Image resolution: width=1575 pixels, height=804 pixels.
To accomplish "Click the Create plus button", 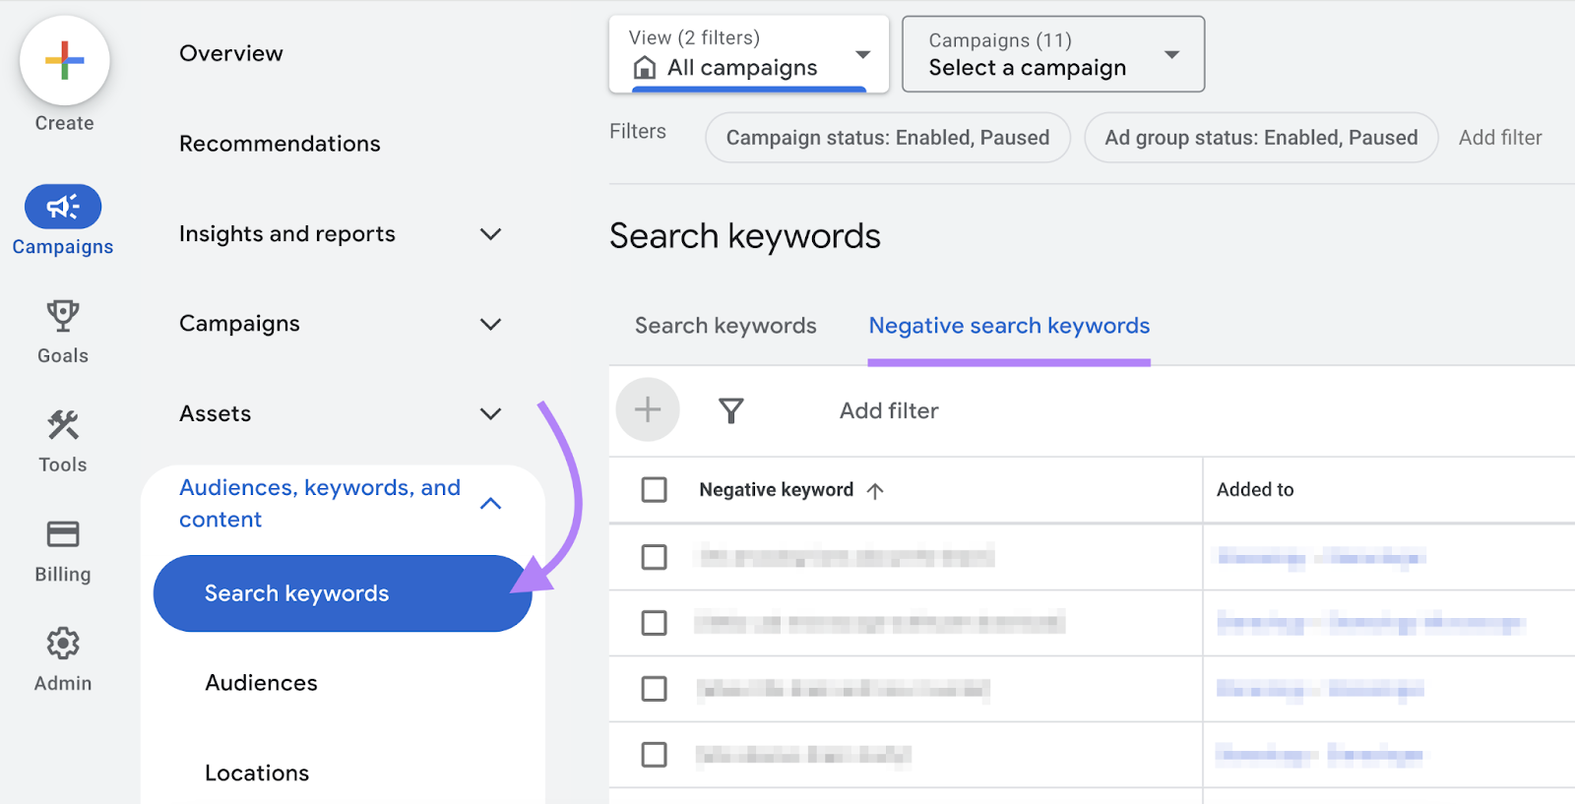I will click(64, 60).
